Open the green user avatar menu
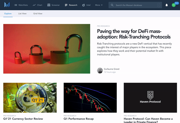 pyautogui.click(x=174, y=5)
